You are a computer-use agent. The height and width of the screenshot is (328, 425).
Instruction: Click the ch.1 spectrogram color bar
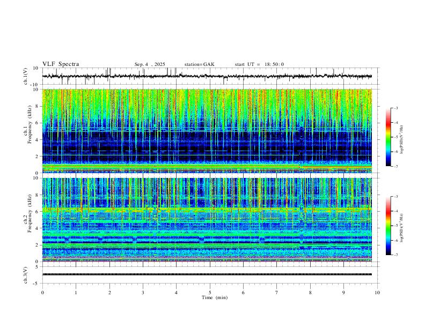(x=388, y=137)
